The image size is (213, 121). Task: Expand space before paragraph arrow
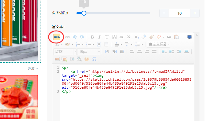121,44
